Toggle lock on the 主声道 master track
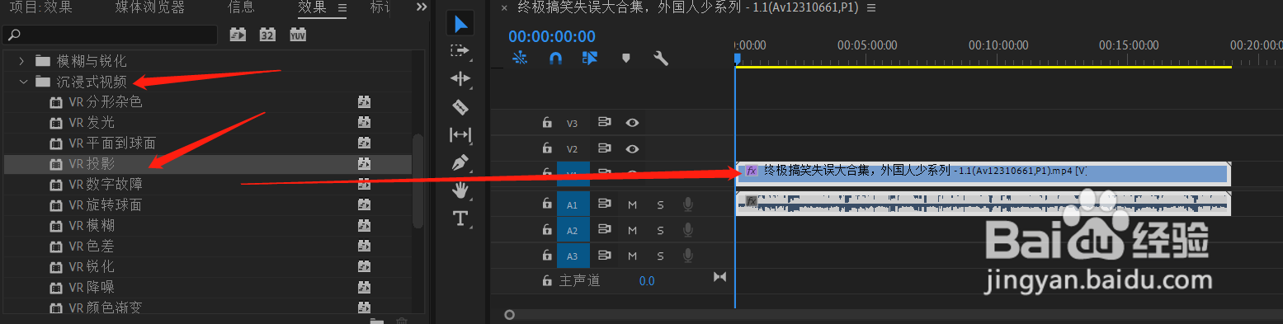 546,281
